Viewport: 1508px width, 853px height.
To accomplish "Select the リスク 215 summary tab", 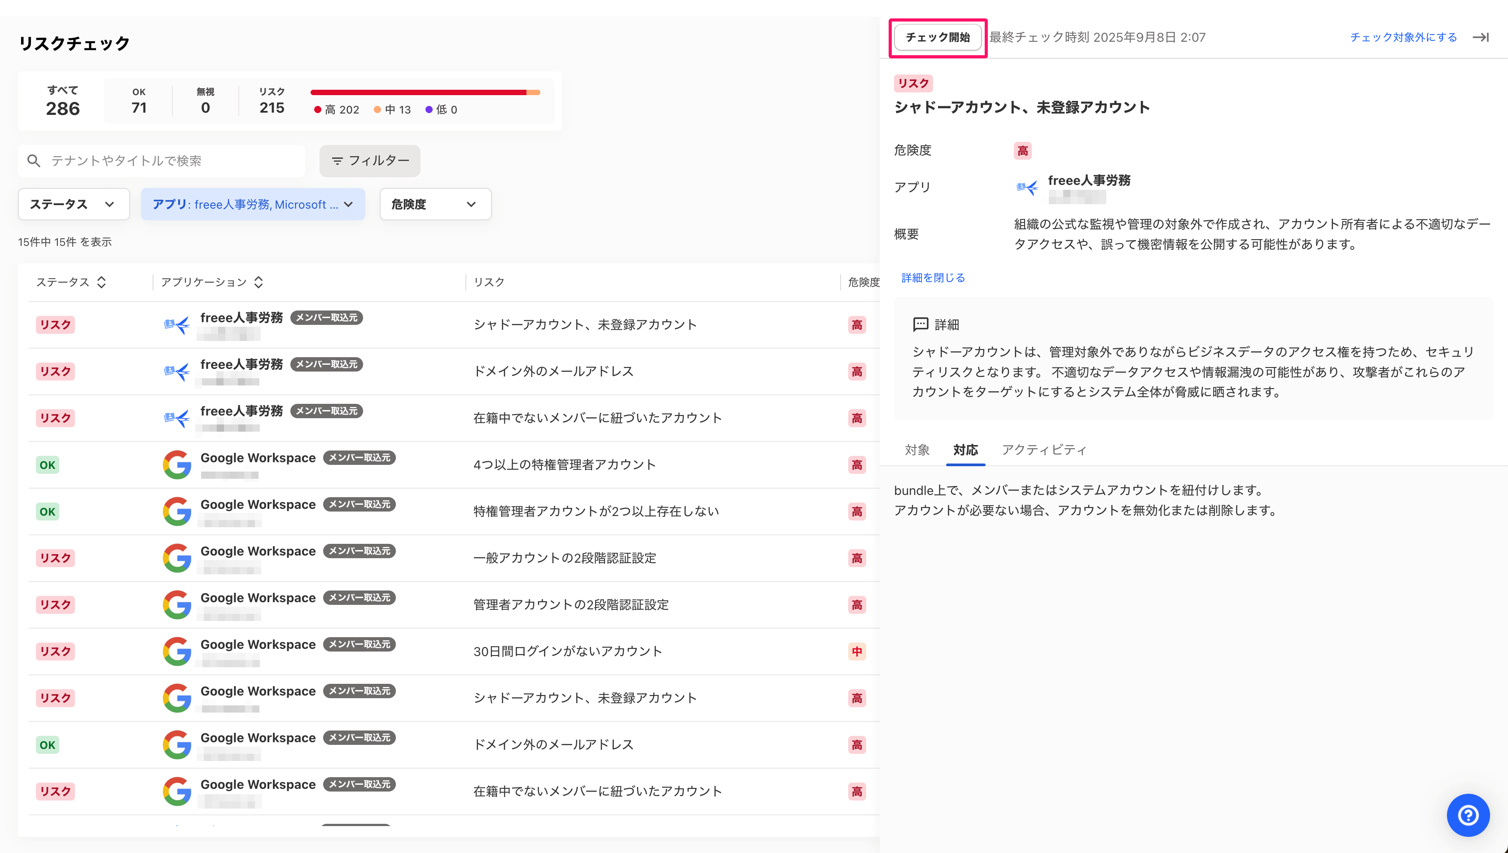I will [x=272, y=101].
